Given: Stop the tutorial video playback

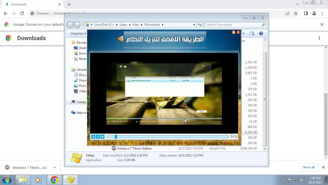Looking at the screenshot, I should [x=102, y=137].
